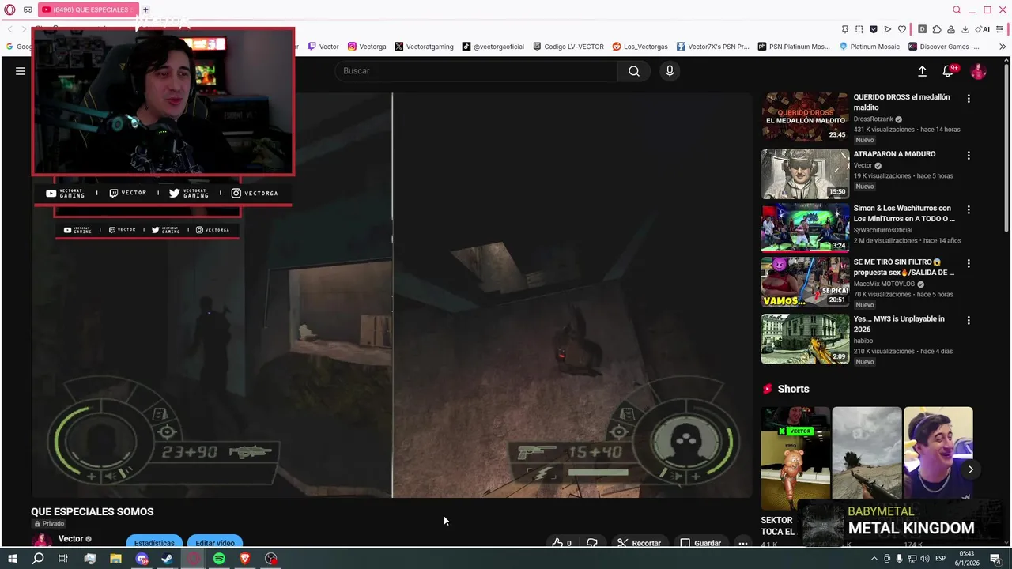Image resolution: width=1012 pixels, height=569 pixels.
Task: Open the YouTube upload/create icon
Action: click(x=922, y=71)
